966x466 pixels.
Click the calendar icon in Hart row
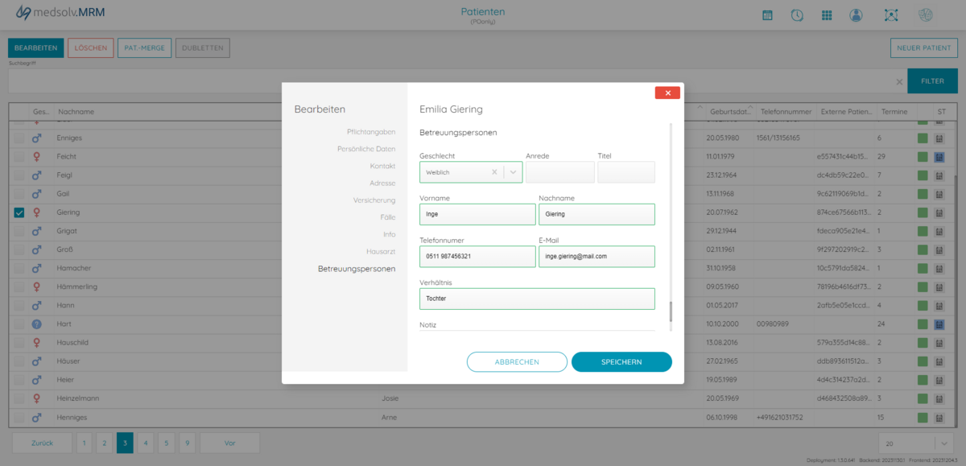[940, 324]
